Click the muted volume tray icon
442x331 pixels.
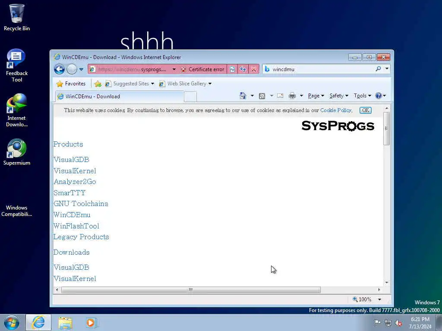coord(398,323)
